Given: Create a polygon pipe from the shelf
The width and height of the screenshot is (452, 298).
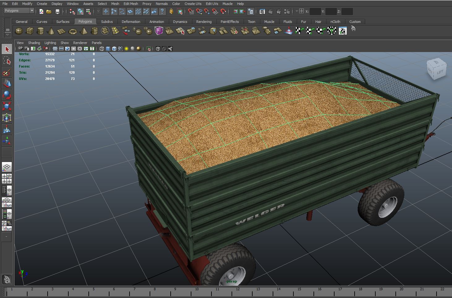Looking at the screenshot, I should 94,31.
